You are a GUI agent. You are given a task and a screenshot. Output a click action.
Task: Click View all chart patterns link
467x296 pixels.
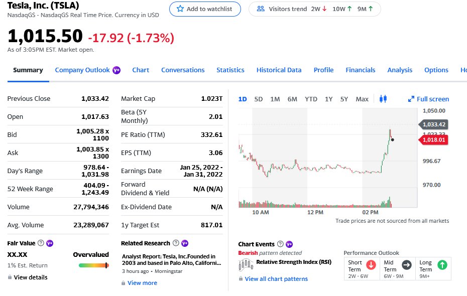tap(276, 279)
